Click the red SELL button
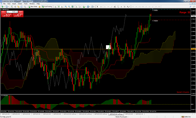 click(3, 12)
